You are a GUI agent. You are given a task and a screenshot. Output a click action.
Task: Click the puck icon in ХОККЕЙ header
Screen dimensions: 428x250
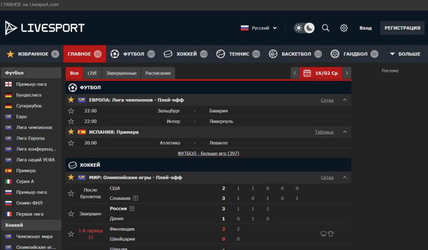pyautogui.click(x=72, y=165)
